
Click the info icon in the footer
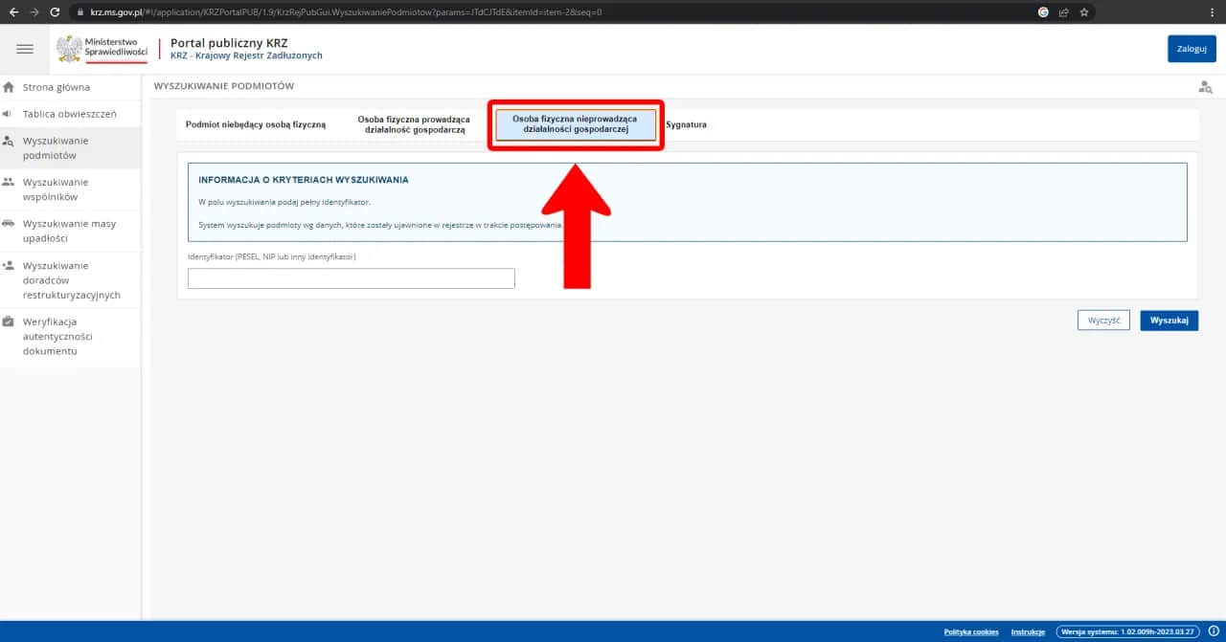coord(1213,631)
